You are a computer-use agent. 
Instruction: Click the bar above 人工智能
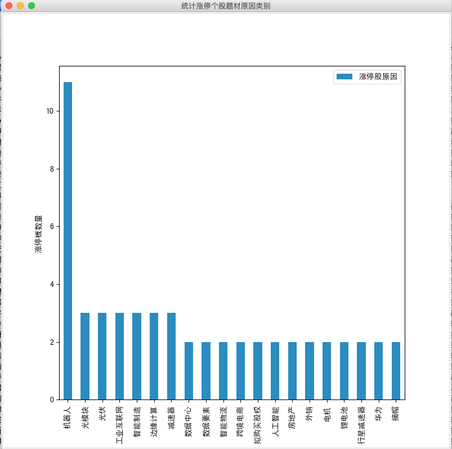tap(275, 371)
